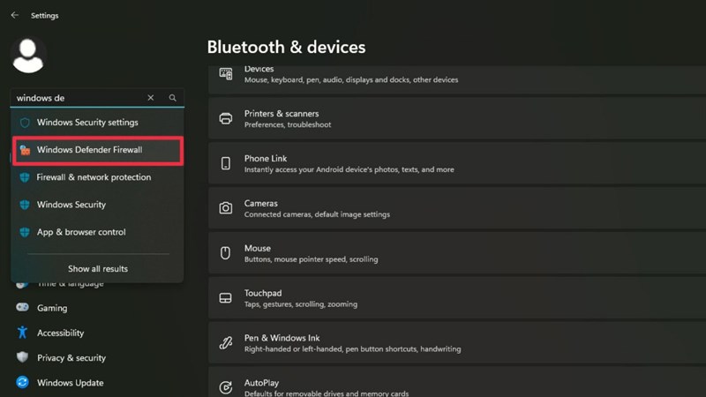706x397 pixels.
Task: Click the AutoPlay icon
Action: point(226,387)
